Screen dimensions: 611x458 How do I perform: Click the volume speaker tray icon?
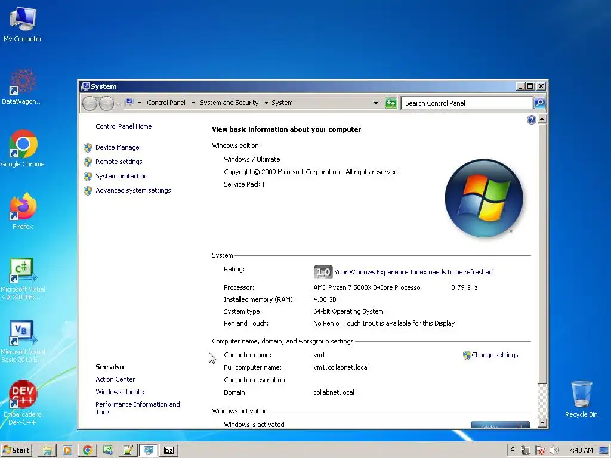point(554,450)
